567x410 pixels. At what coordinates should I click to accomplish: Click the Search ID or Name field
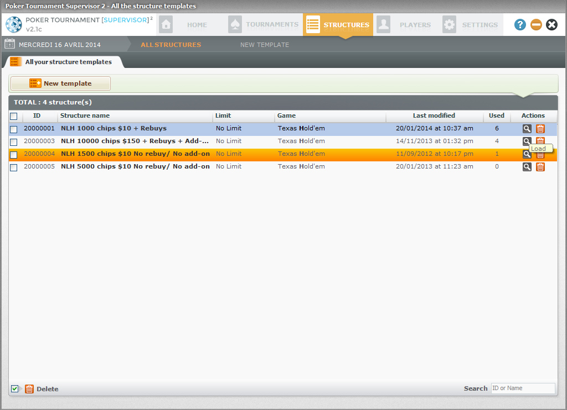pos(522,388)
